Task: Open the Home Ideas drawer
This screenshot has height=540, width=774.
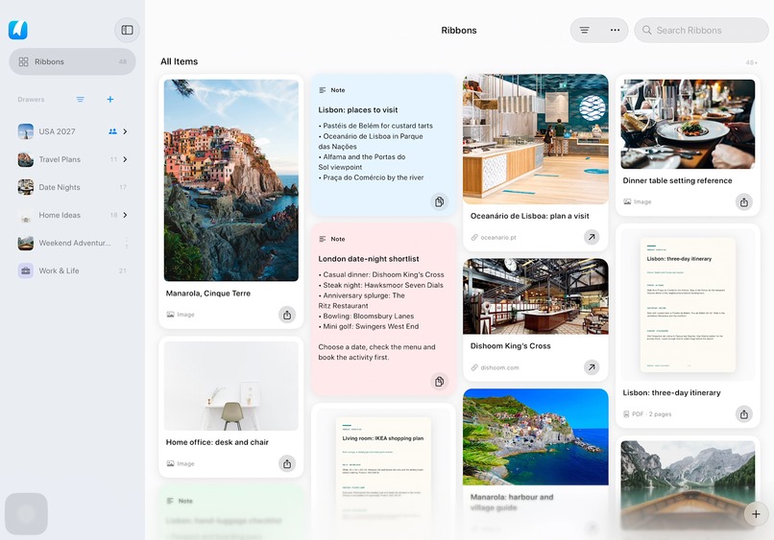Action: click(72, 215)
